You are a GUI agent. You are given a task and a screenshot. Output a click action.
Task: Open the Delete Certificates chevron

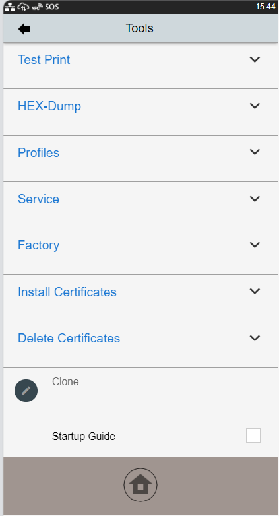(x=255, y=338)
